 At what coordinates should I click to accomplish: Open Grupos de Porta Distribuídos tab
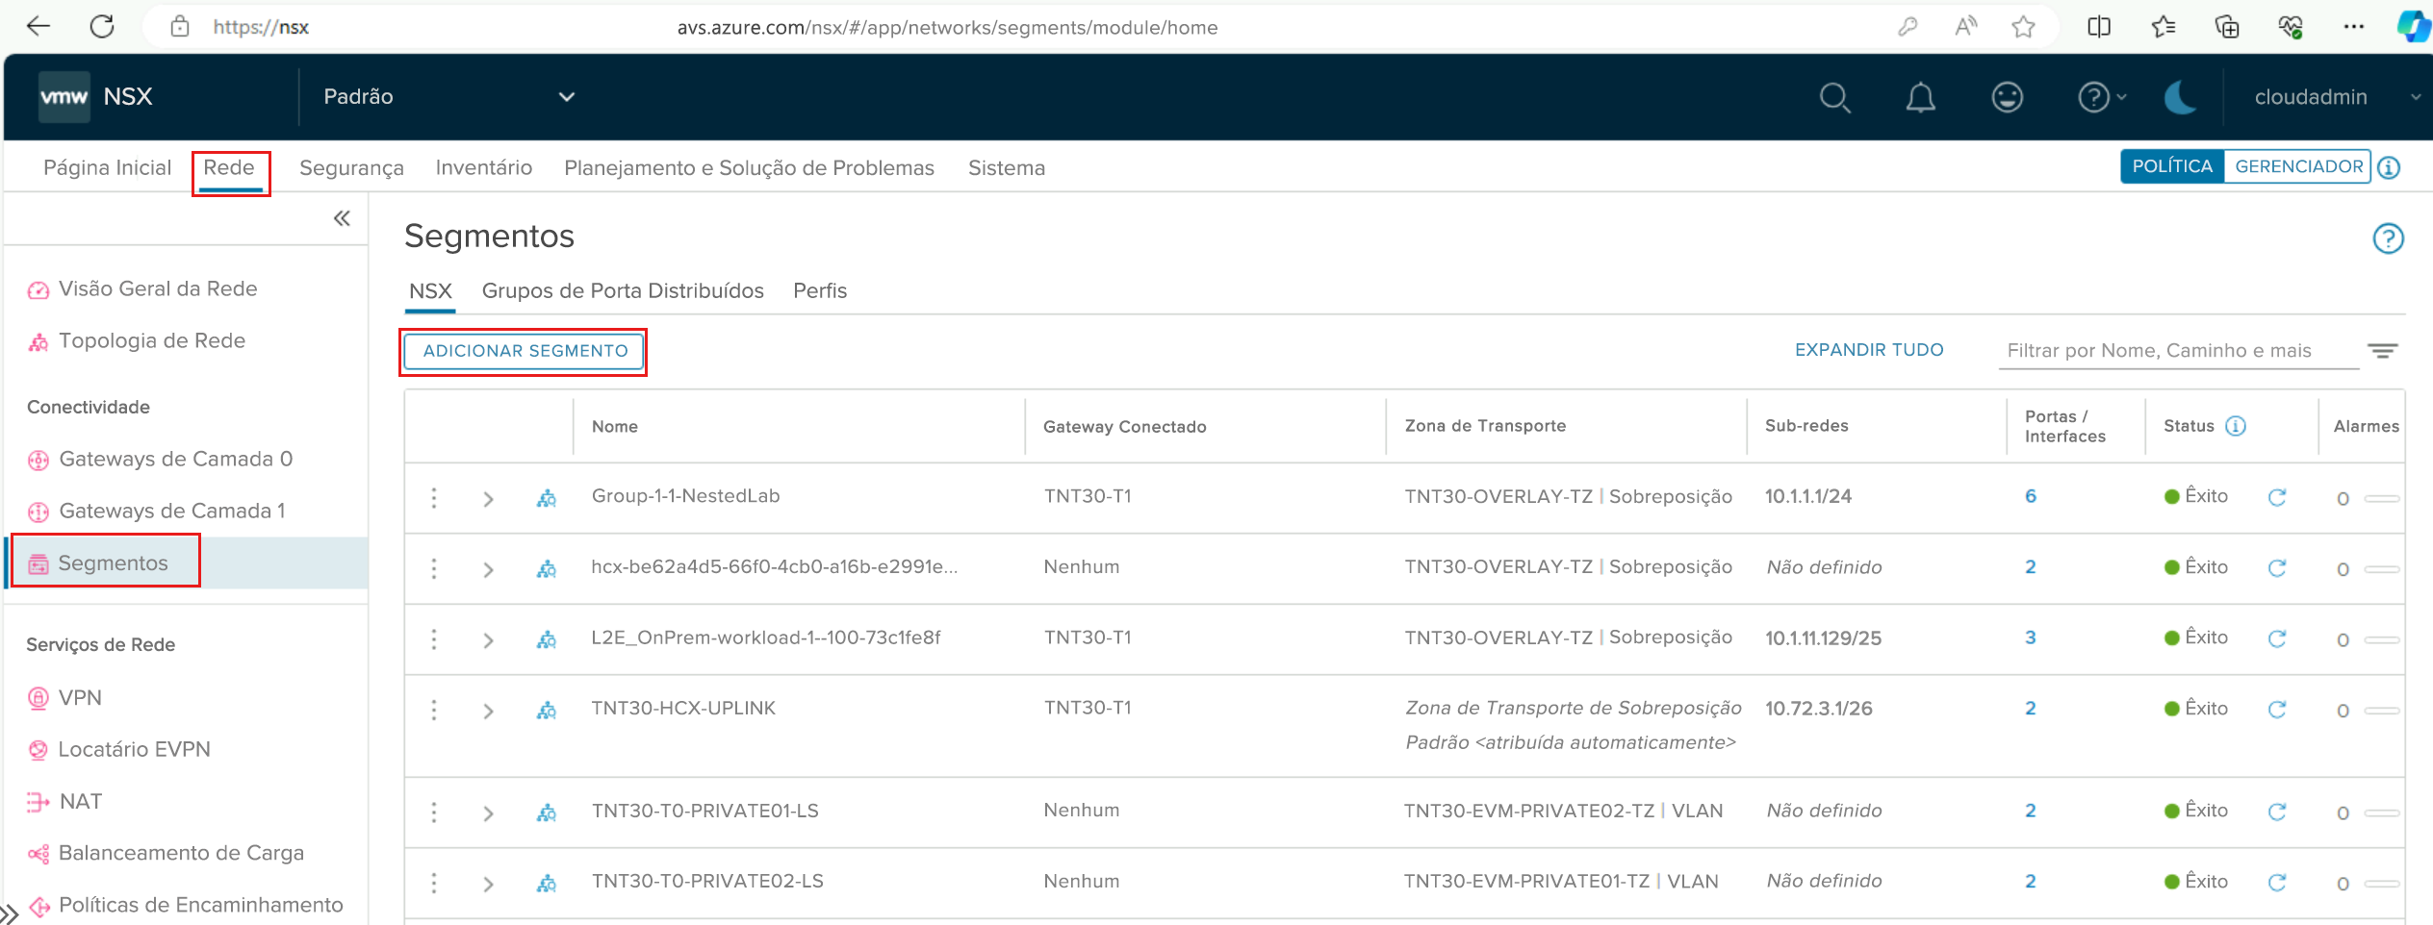click(x=623, y=291)
